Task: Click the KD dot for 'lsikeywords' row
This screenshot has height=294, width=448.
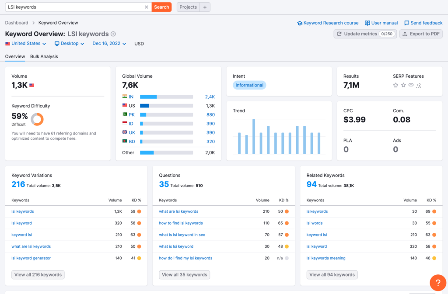Action: tap(434, 211)
